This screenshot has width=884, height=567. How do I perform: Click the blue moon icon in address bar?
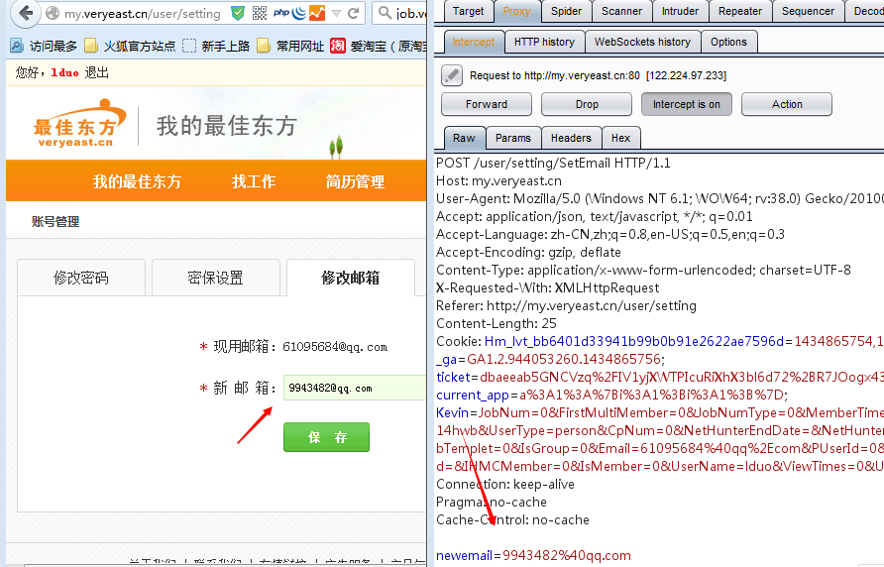click(x=299, y=13)
